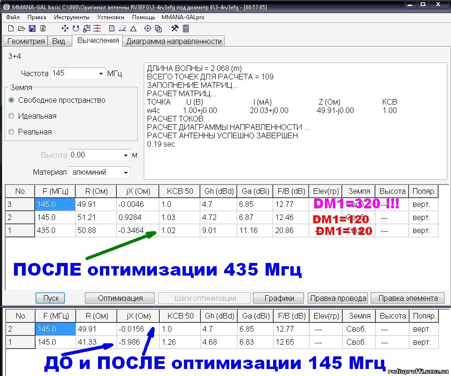Select the -5.986 cell in lower table
The height and width of the screenshot is (376, 451).
(138, 342)
